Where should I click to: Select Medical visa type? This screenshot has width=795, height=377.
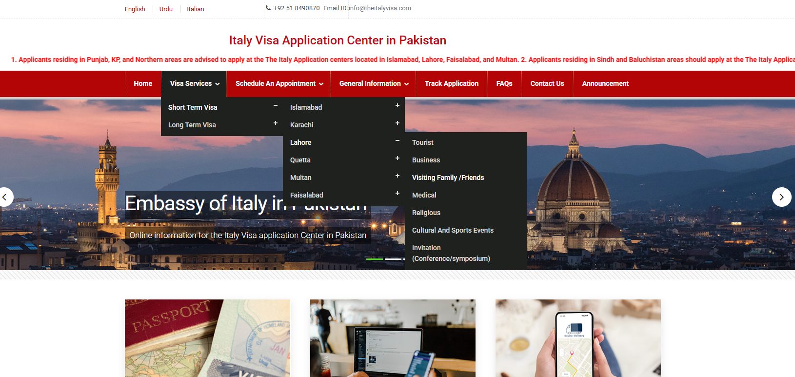tap(424, 195)
